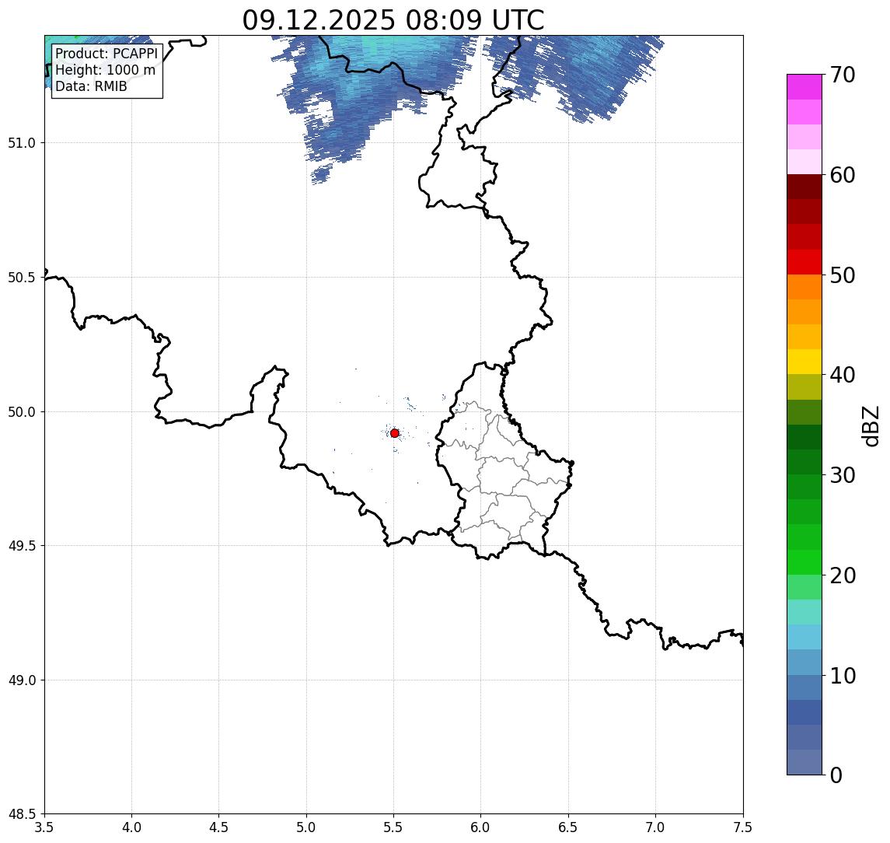
Task: Click the "Product: PCAPPI" legend line
Action: point(106,54)
